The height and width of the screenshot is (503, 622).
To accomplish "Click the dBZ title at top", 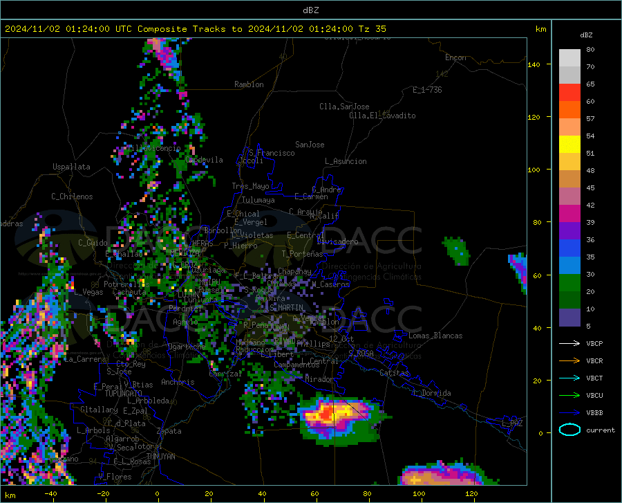I will (310, 10).
